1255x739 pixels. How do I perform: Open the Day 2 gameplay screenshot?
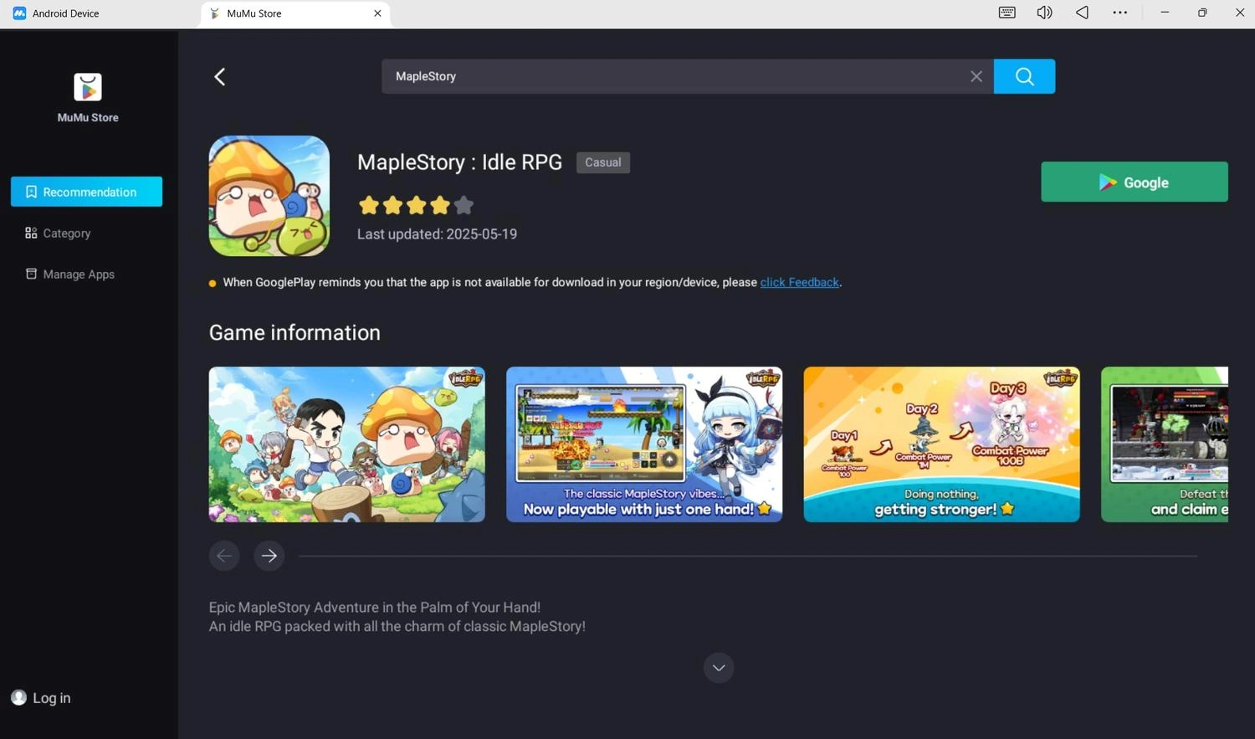pos(940,444)
